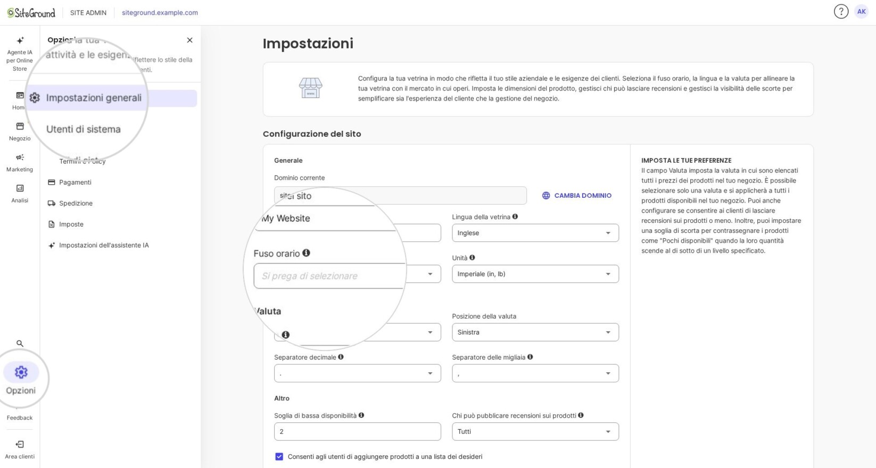
Task: Open the Posizione della valuta dropdown
Action: click(535, 332)
